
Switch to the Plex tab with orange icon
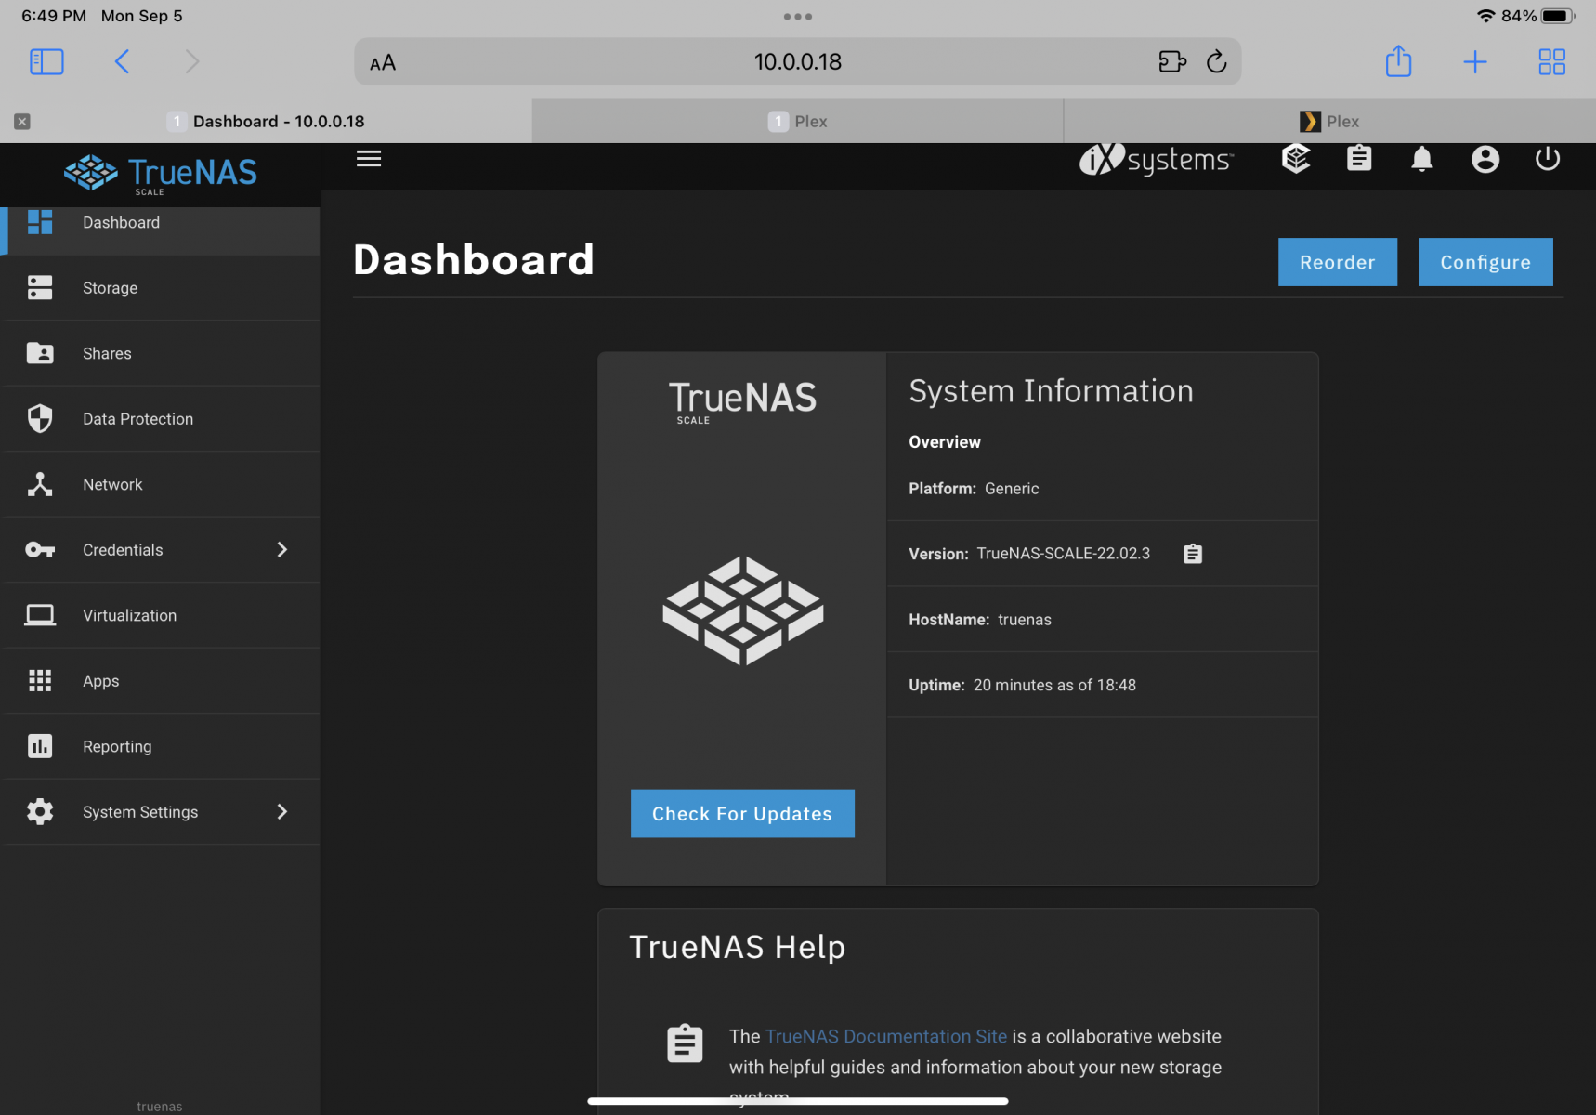click(x=1330, y=122)
